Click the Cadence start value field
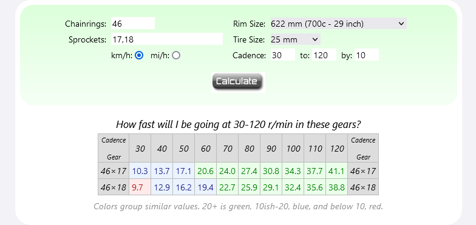Screen dimensions: 476x225 [283, 55]
